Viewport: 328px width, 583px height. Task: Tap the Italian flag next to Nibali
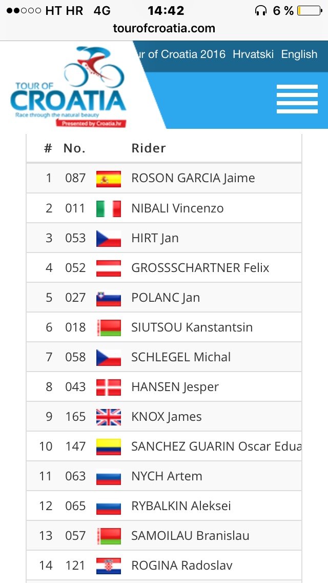[x=109, y=208]
